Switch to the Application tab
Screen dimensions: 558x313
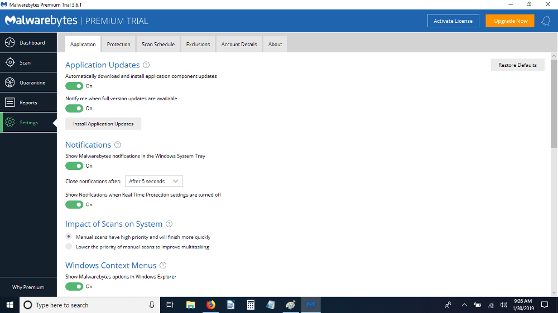(83, 45)
